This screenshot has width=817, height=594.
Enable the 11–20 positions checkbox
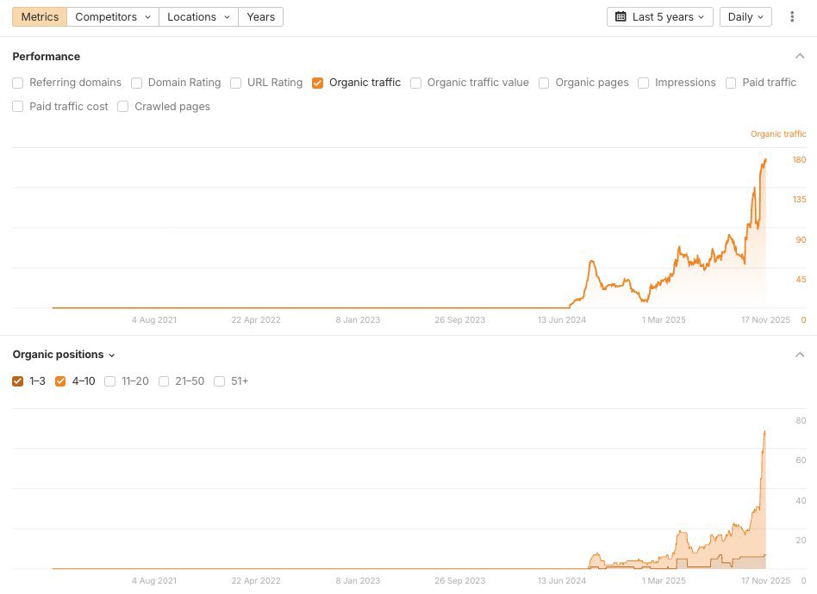[110, 381]
